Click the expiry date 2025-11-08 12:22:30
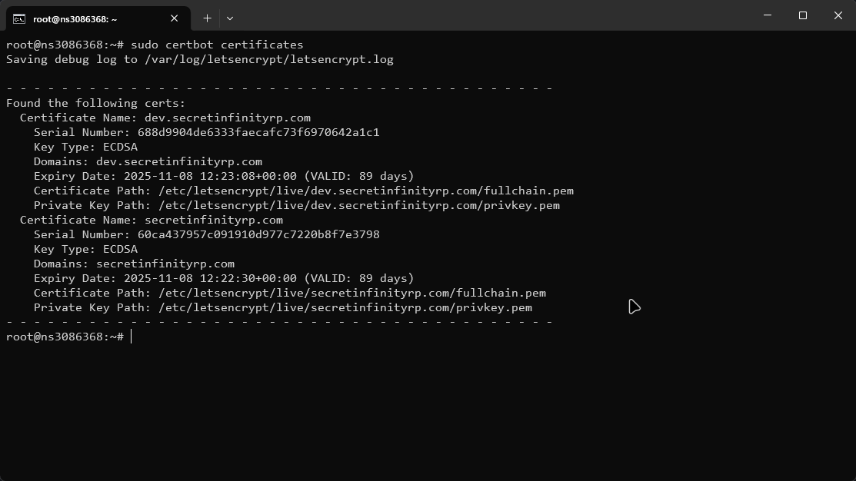 [x=210, y=278]
